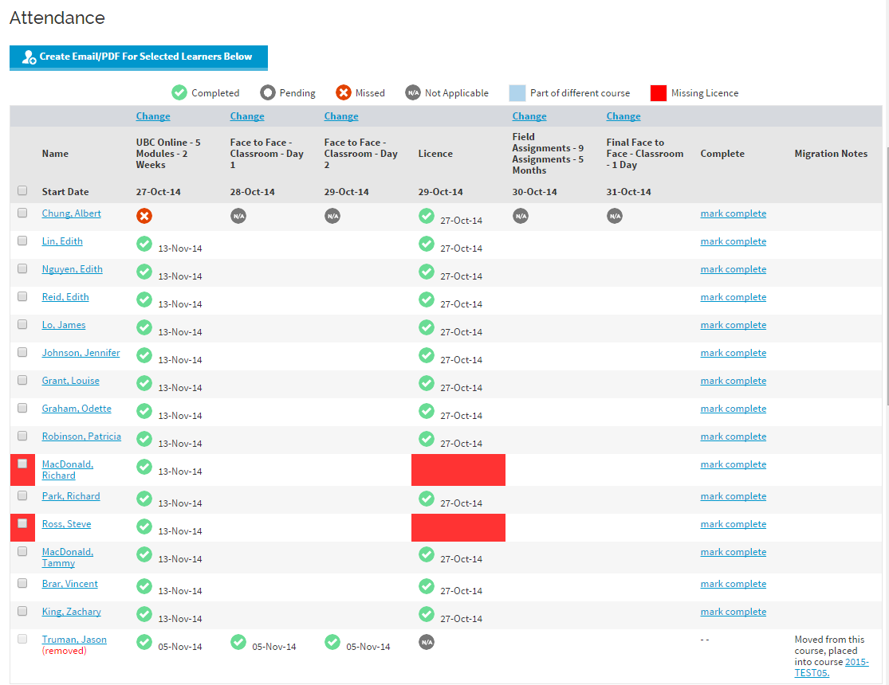The width and height of the screenshot is (889, 685).
Task: Tick the checkbox next to Johnson, Jennifer
Action: pos(22,352)
